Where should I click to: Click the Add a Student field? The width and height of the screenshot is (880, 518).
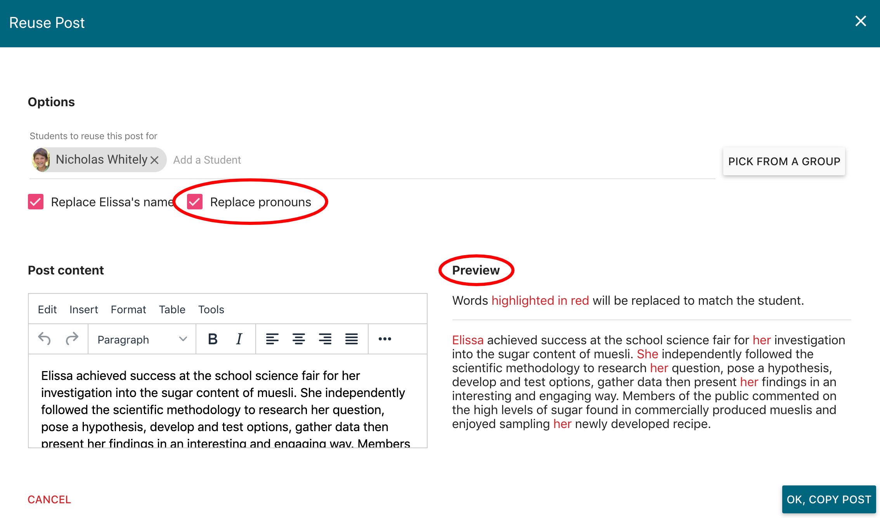(207, 160)
